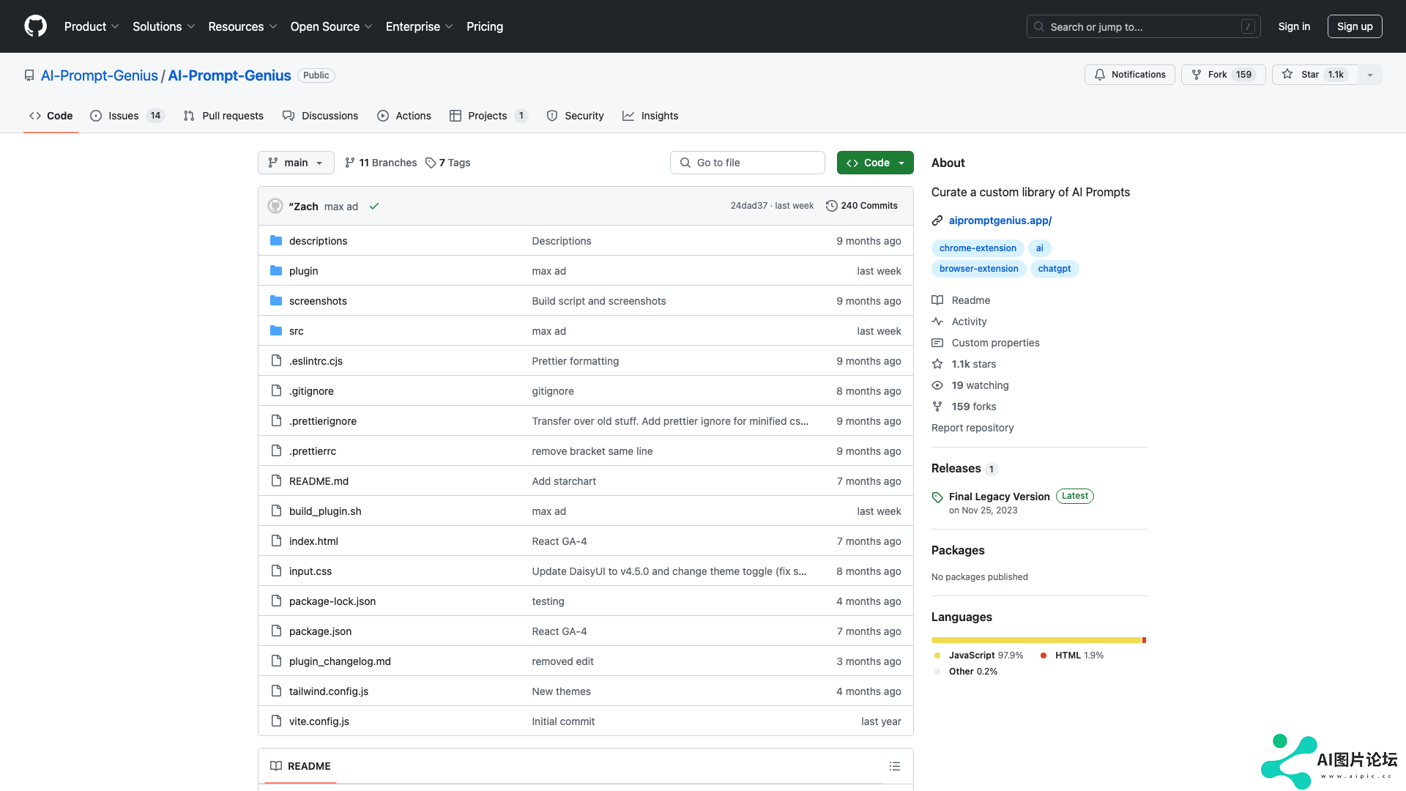Open the aipromptgenius.app website link

[1000, 220]
